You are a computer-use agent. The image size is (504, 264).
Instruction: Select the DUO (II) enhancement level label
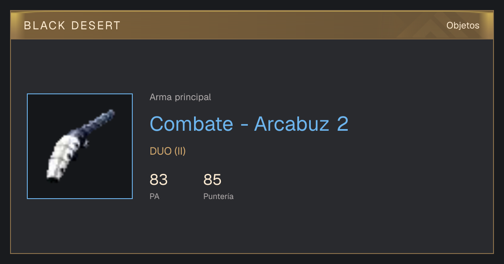coord(168,151)
